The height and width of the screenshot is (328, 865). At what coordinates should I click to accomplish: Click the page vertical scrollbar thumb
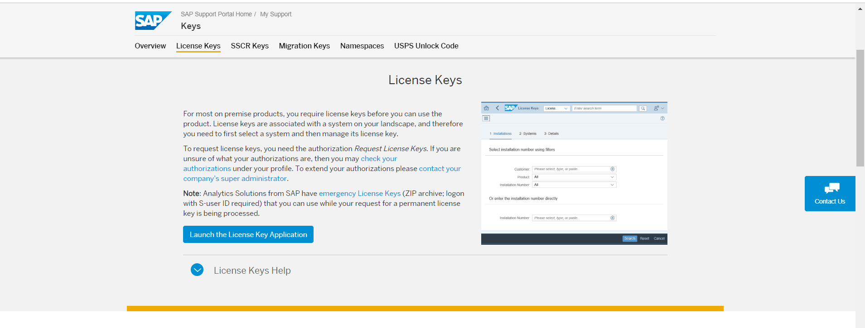click(860, 108)
